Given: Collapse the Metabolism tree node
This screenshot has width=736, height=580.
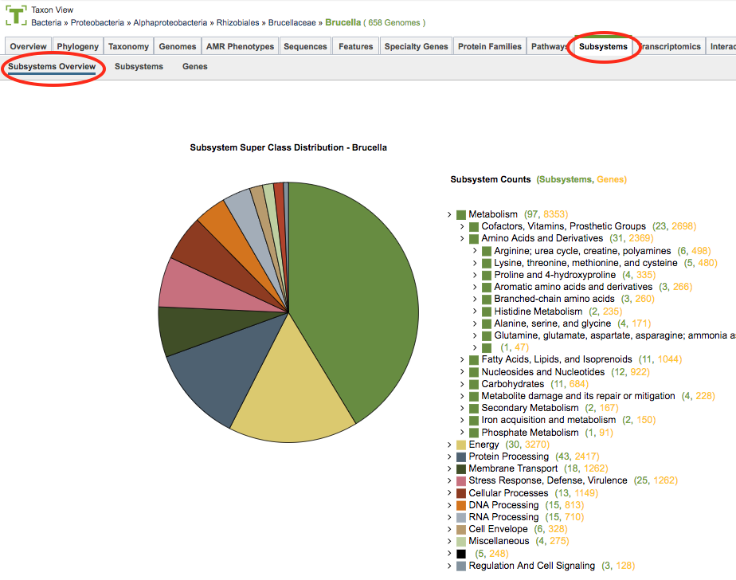Looking at the screenshot, I should 449,214.
